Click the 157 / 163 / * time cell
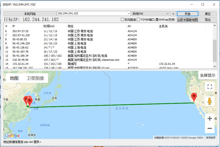Screen dimensions: 220x147 pos(51,60)
